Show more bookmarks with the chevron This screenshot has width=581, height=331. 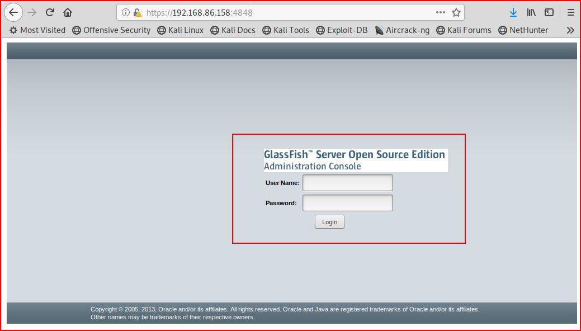(570, 30)
